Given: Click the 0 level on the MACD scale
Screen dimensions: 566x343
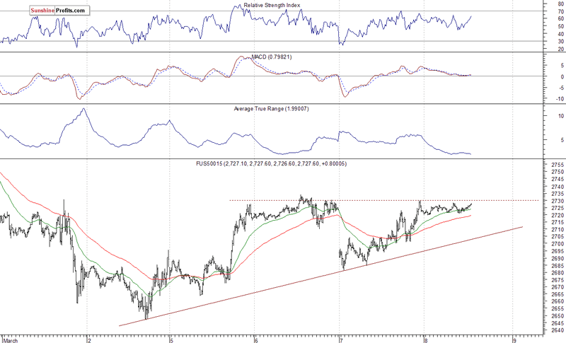Looking at the screenshot, I should point(562,77).
